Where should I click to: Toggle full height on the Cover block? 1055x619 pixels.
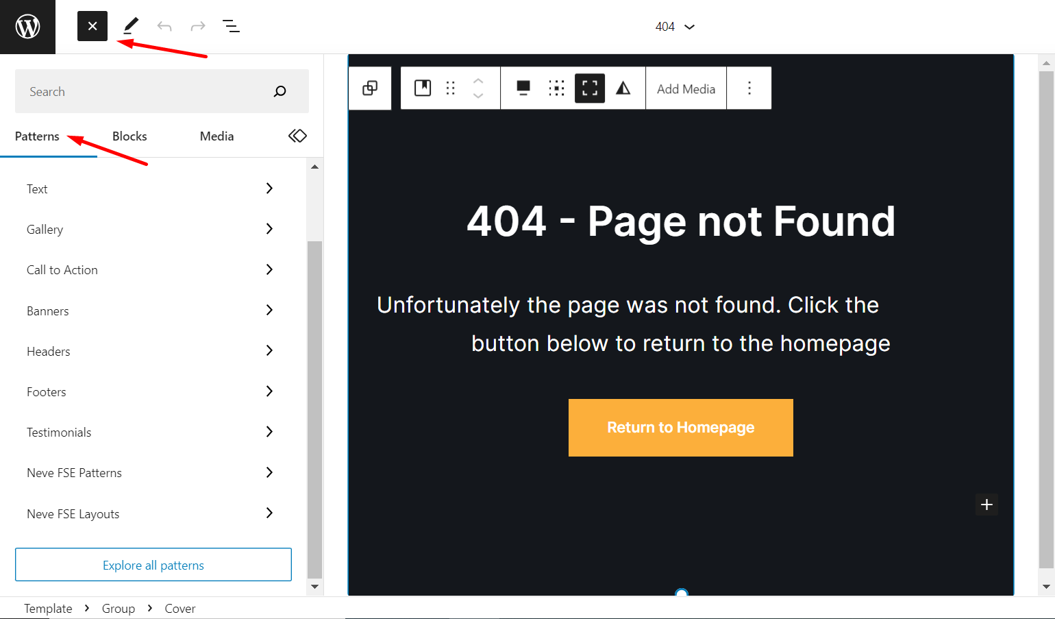(x=590, y=88)
